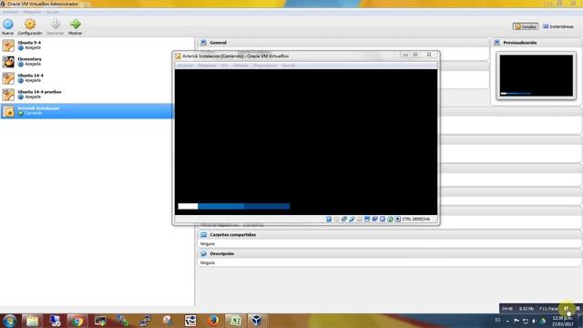Image resolution: width=583 pixels, height=328 pixels.
Task: Click green mouse integration indicator
Action: tap(390, 219)
